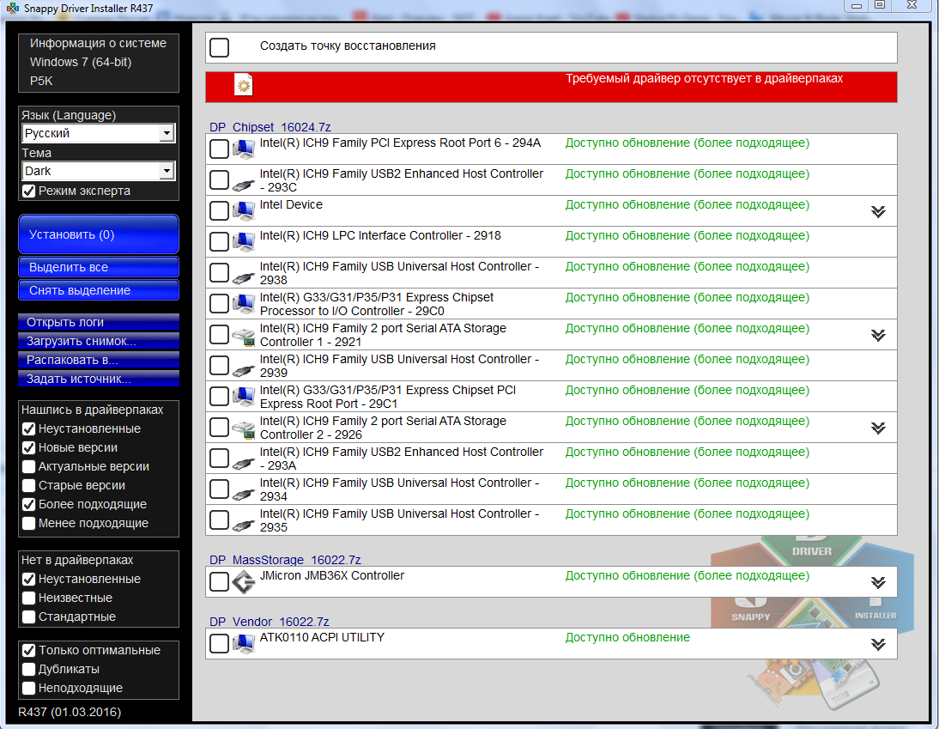The image size is (939, 729).
Task: Disable the Режим эксперта checkbox
Action: (26, 191)
